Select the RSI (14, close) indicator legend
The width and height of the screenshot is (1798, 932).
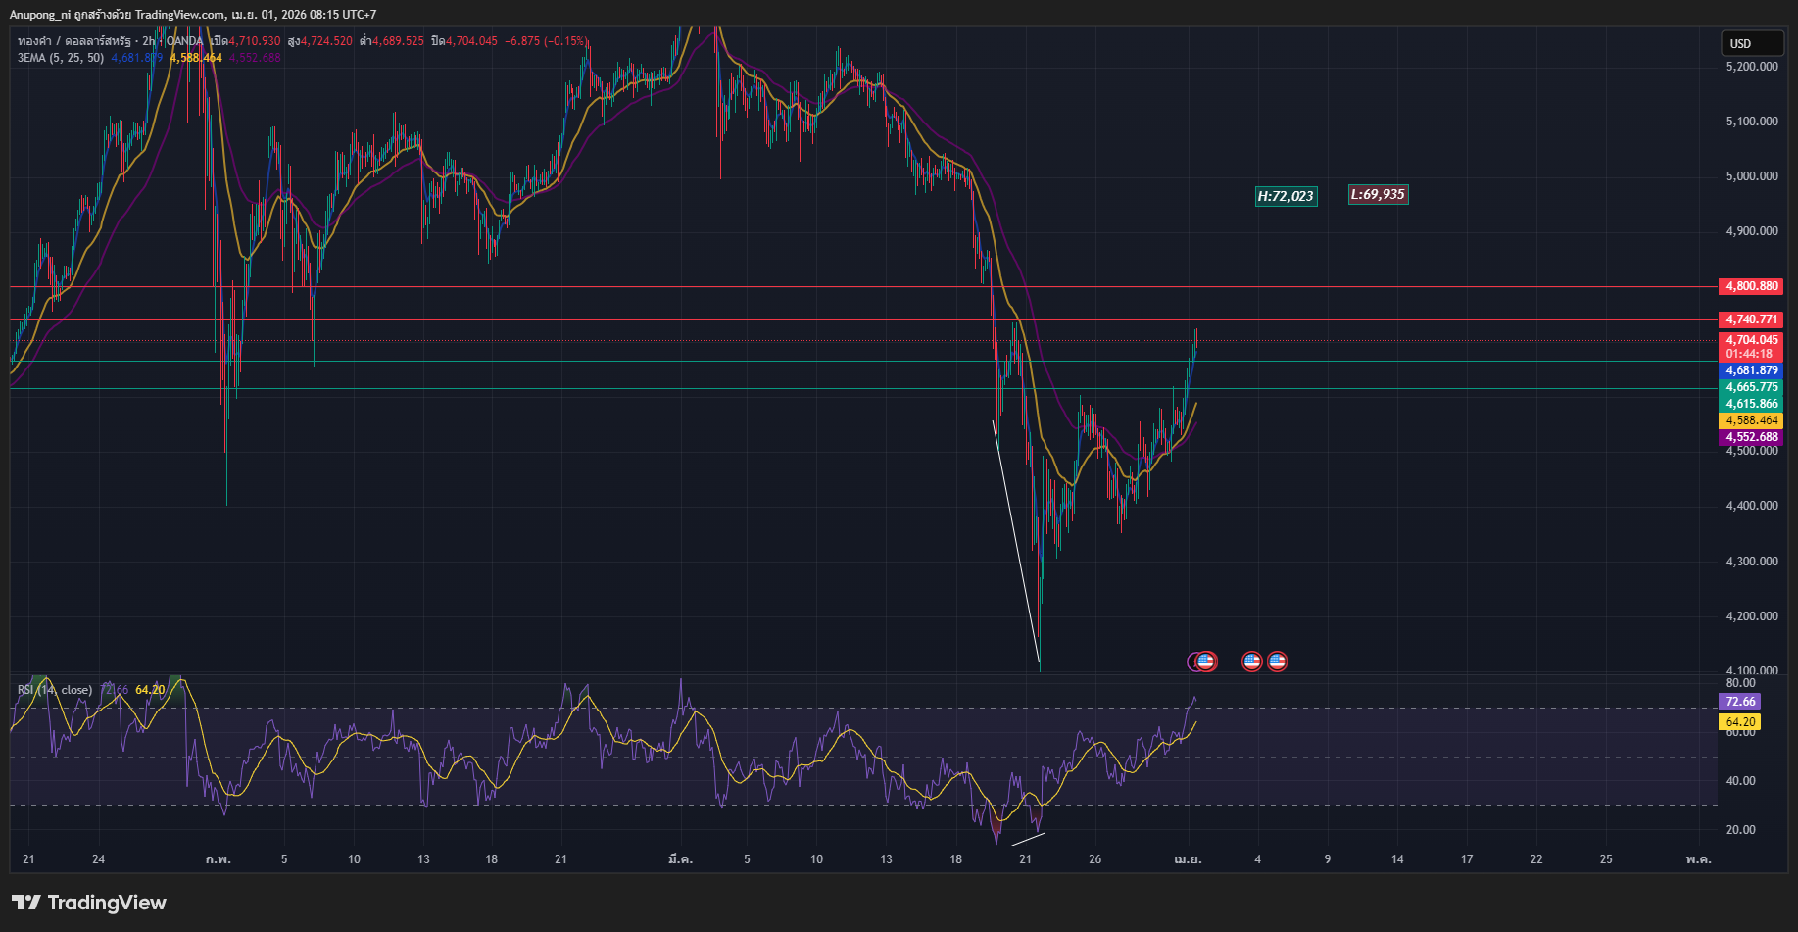point(55,690)
